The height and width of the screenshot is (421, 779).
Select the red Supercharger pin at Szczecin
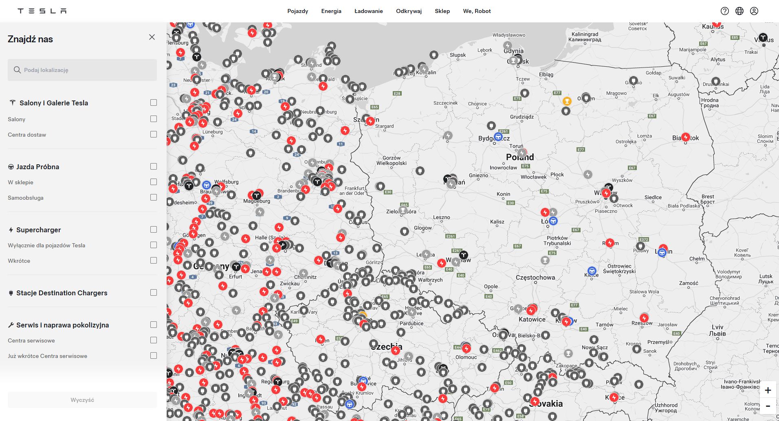tap(370, 121)
